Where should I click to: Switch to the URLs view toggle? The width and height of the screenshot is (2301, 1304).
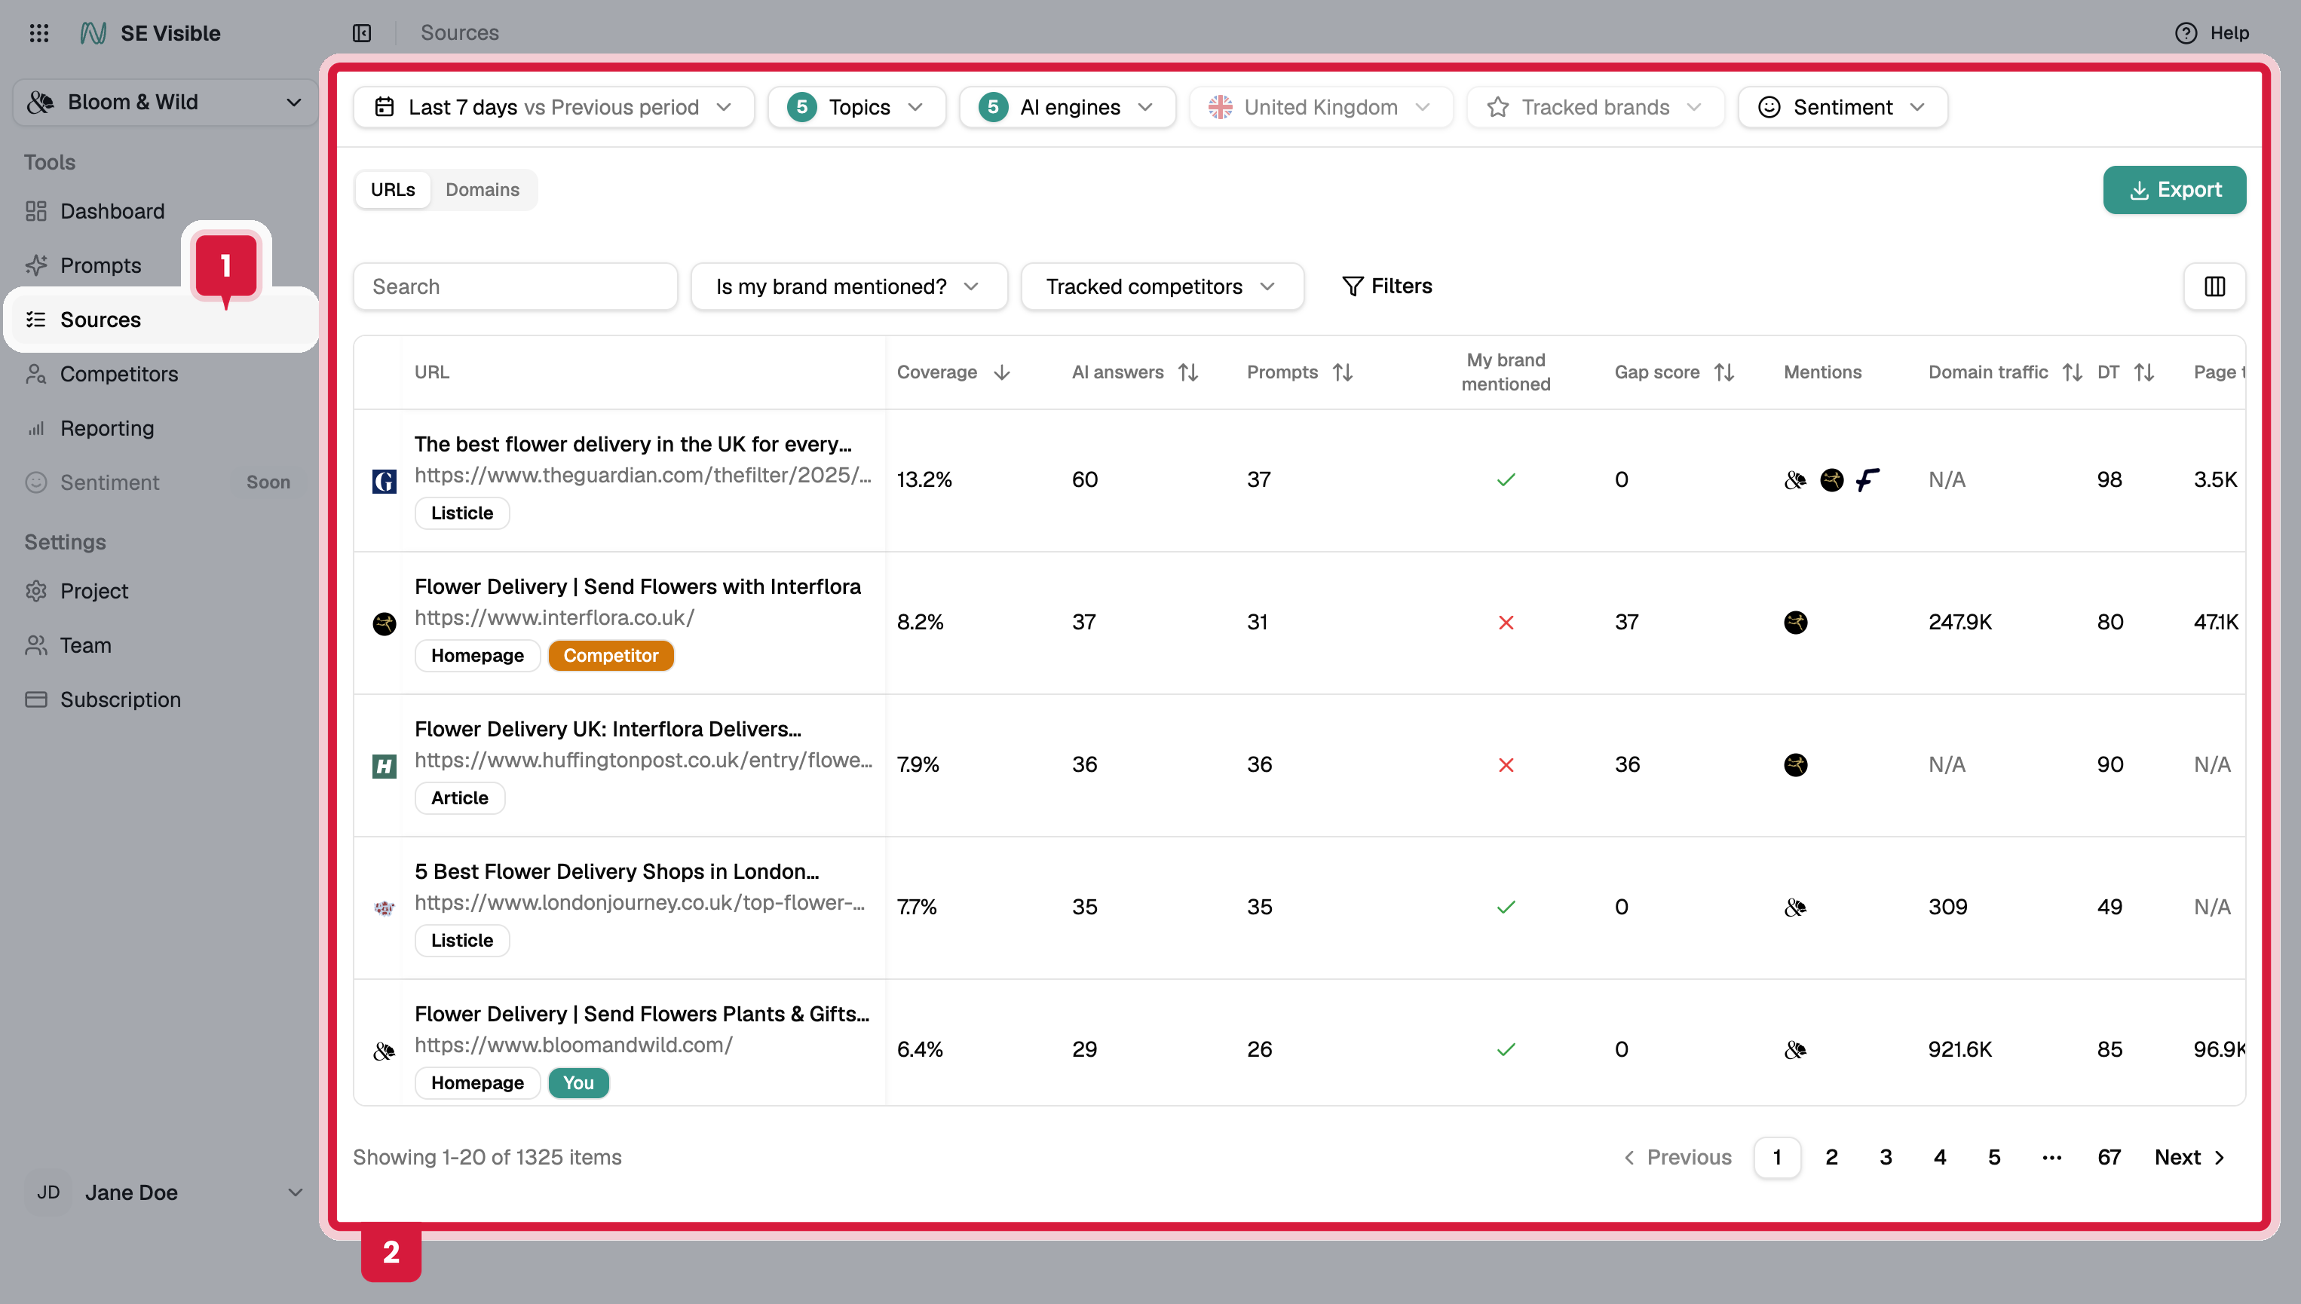(x=392, y=190)
